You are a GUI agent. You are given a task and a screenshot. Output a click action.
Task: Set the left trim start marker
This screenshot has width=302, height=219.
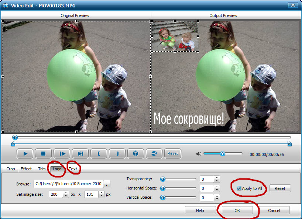pyautogui.click(x=99, y=154)
